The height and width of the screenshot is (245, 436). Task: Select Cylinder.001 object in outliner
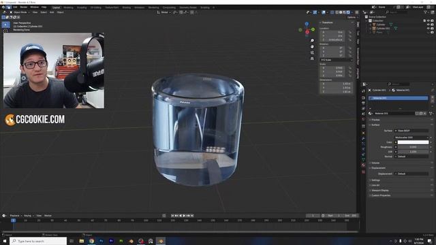point(383,29)
